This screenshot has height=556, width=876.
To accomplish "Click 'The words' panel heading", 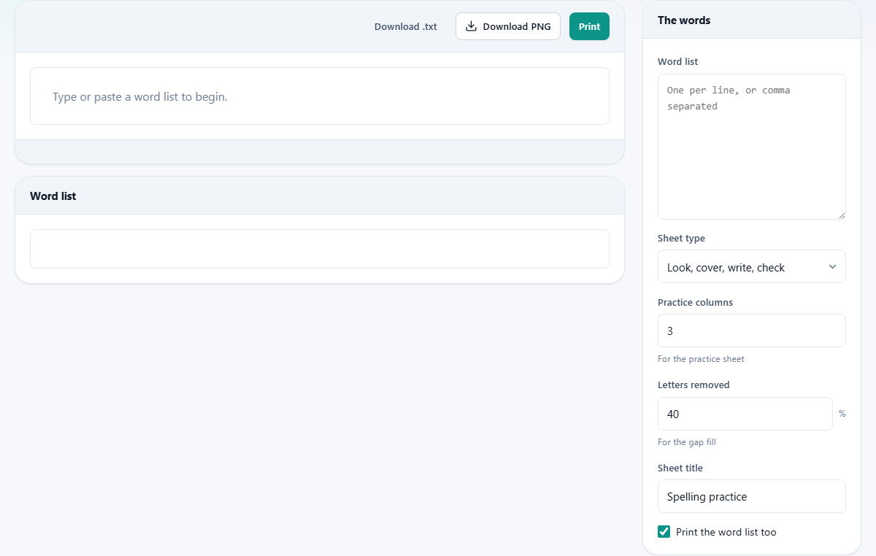I will [x=684, y=20].
